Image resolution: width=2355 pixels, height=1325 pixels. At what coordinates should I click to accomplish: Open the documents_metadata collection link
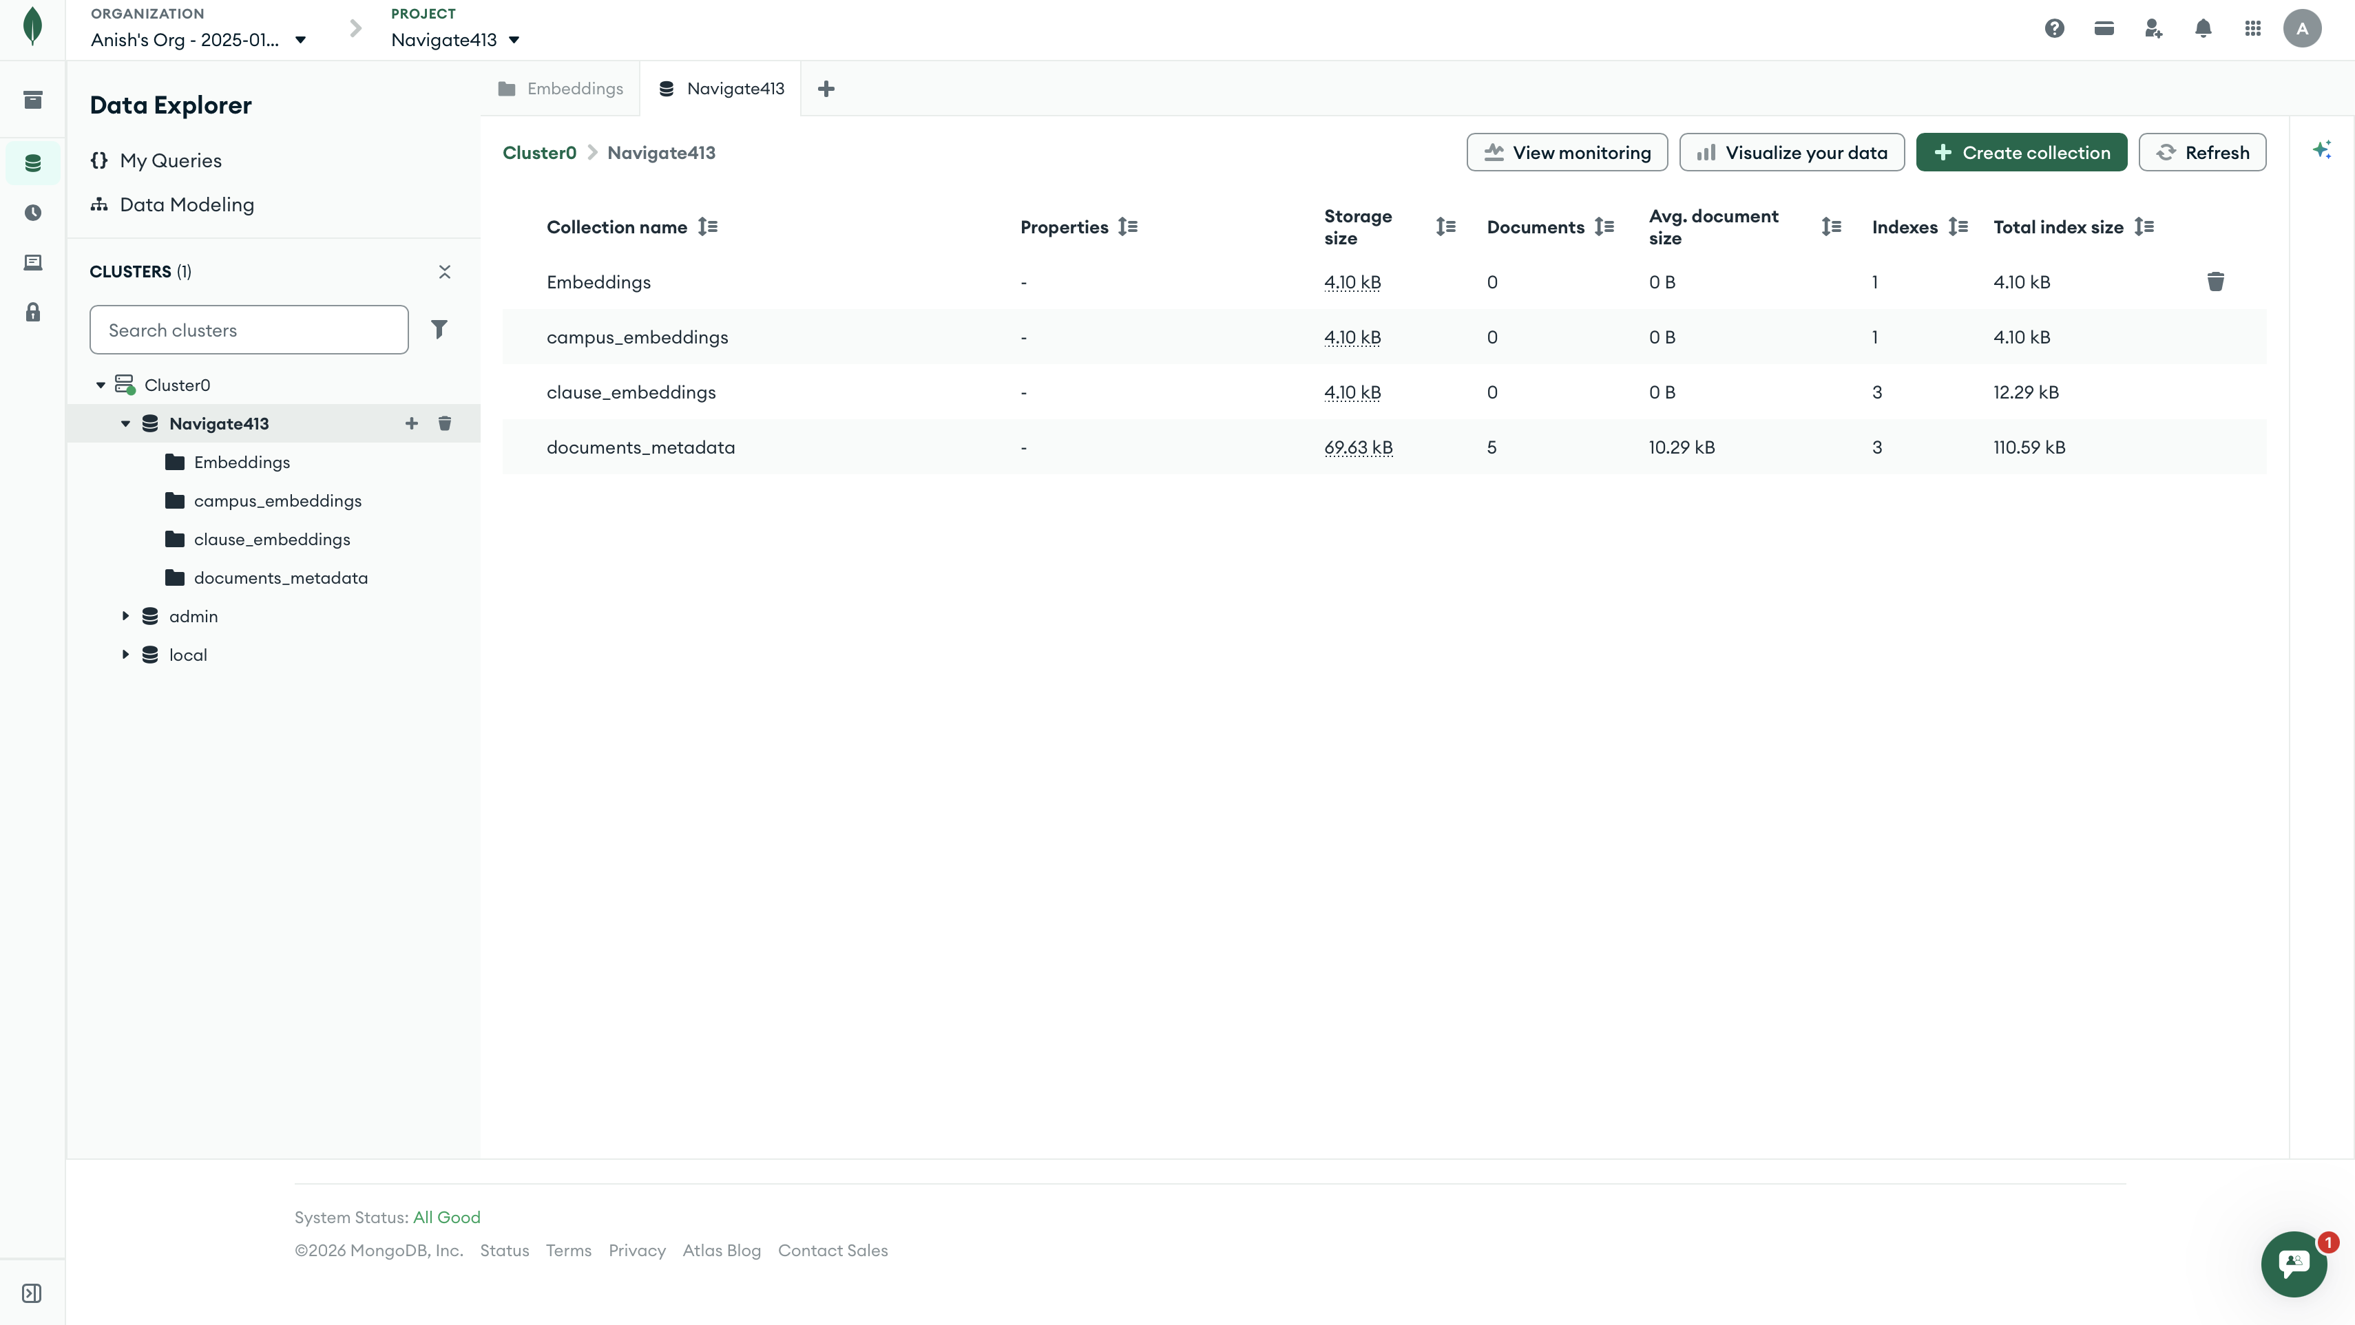[x=640, y=447]
